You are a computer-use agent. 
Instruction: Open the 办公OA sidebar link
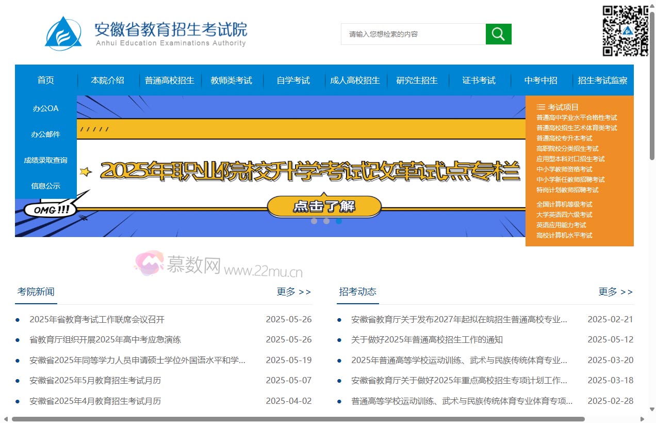click(45, 108)
